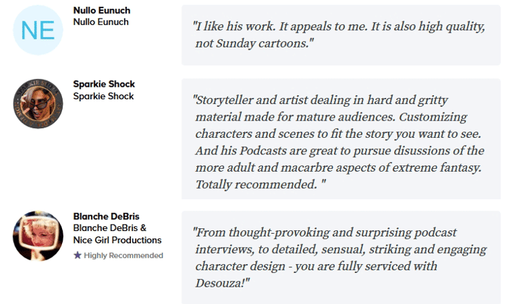Open the bold Blanche DeBris reviewer name
This screenshot has height=304, width=529.
pos(106,216)
